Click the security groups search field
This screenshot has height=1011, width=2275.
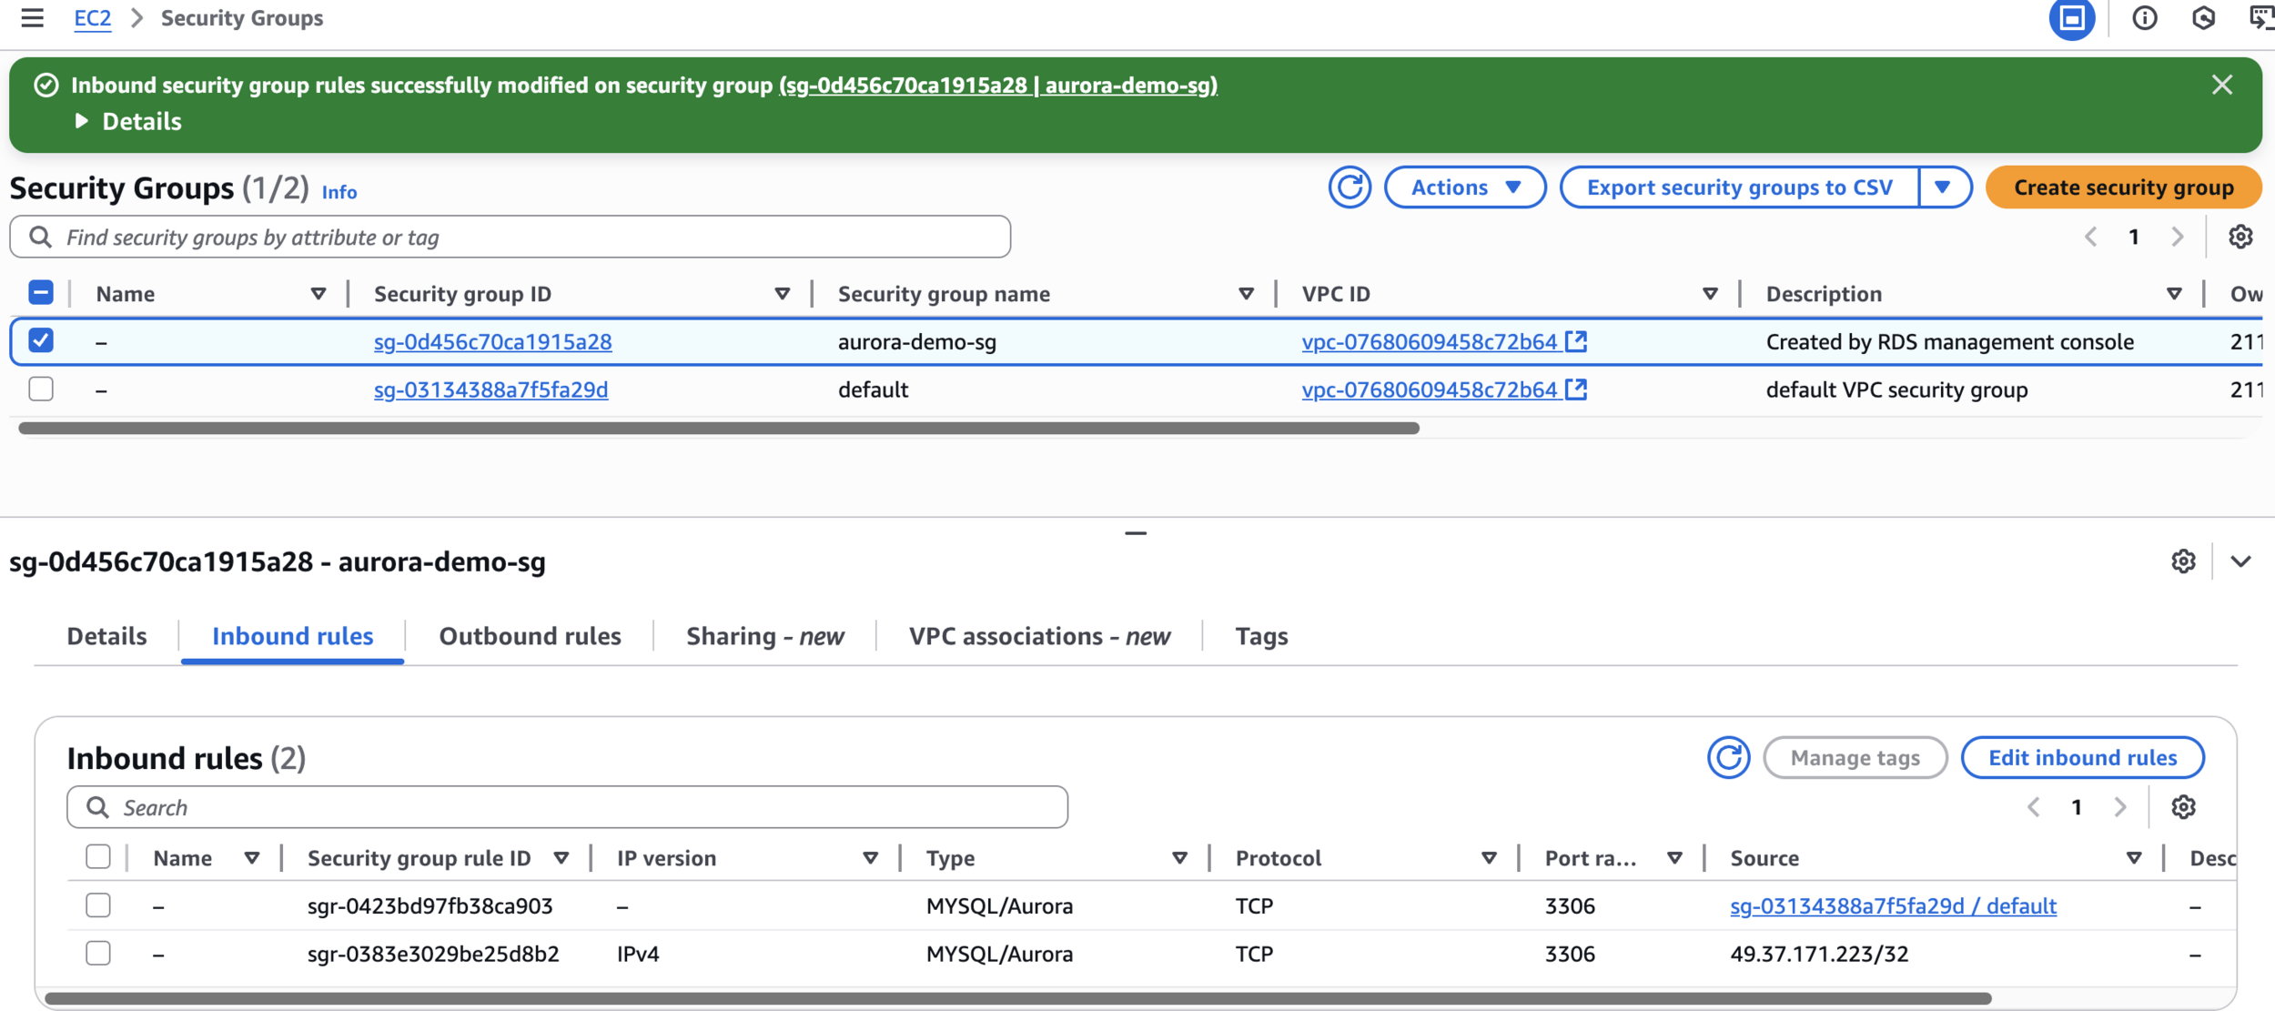tap(510, 238)
